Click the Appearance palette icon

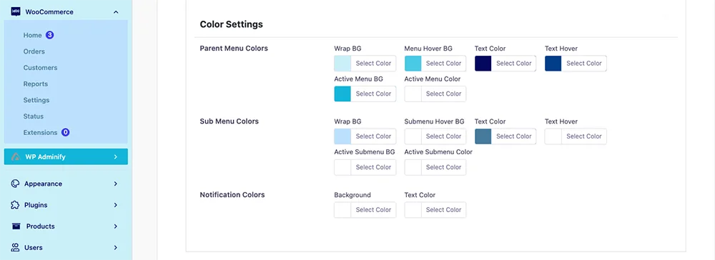point(15,184)
